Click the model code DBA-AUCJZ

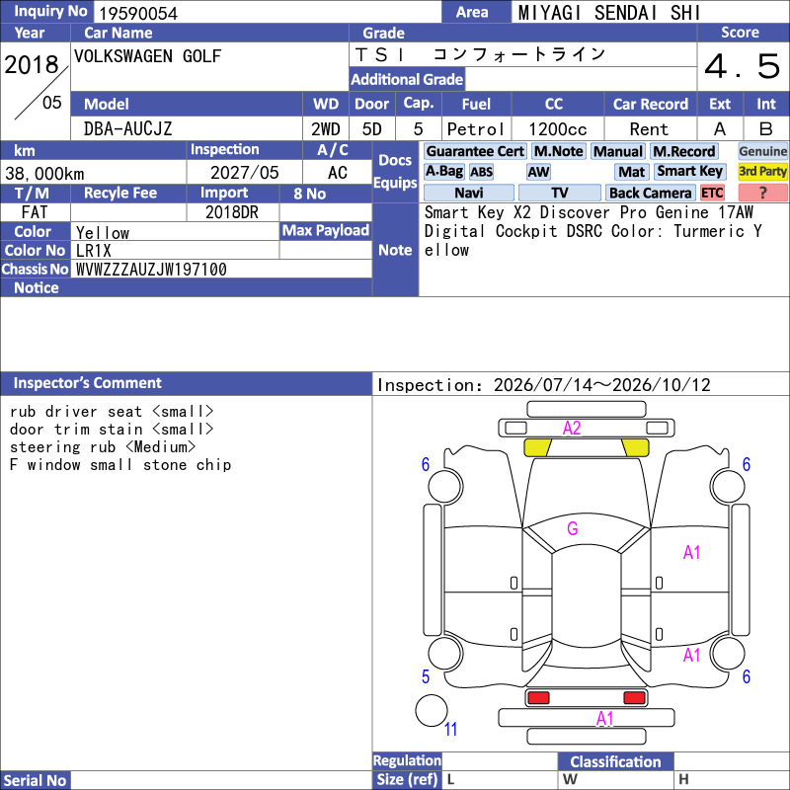128,129
